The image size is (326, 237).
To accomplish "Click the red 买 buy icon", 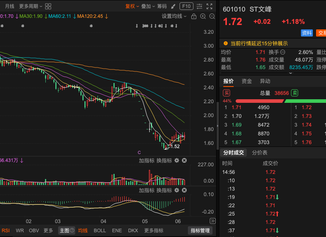I will click(x=226, y=93).
